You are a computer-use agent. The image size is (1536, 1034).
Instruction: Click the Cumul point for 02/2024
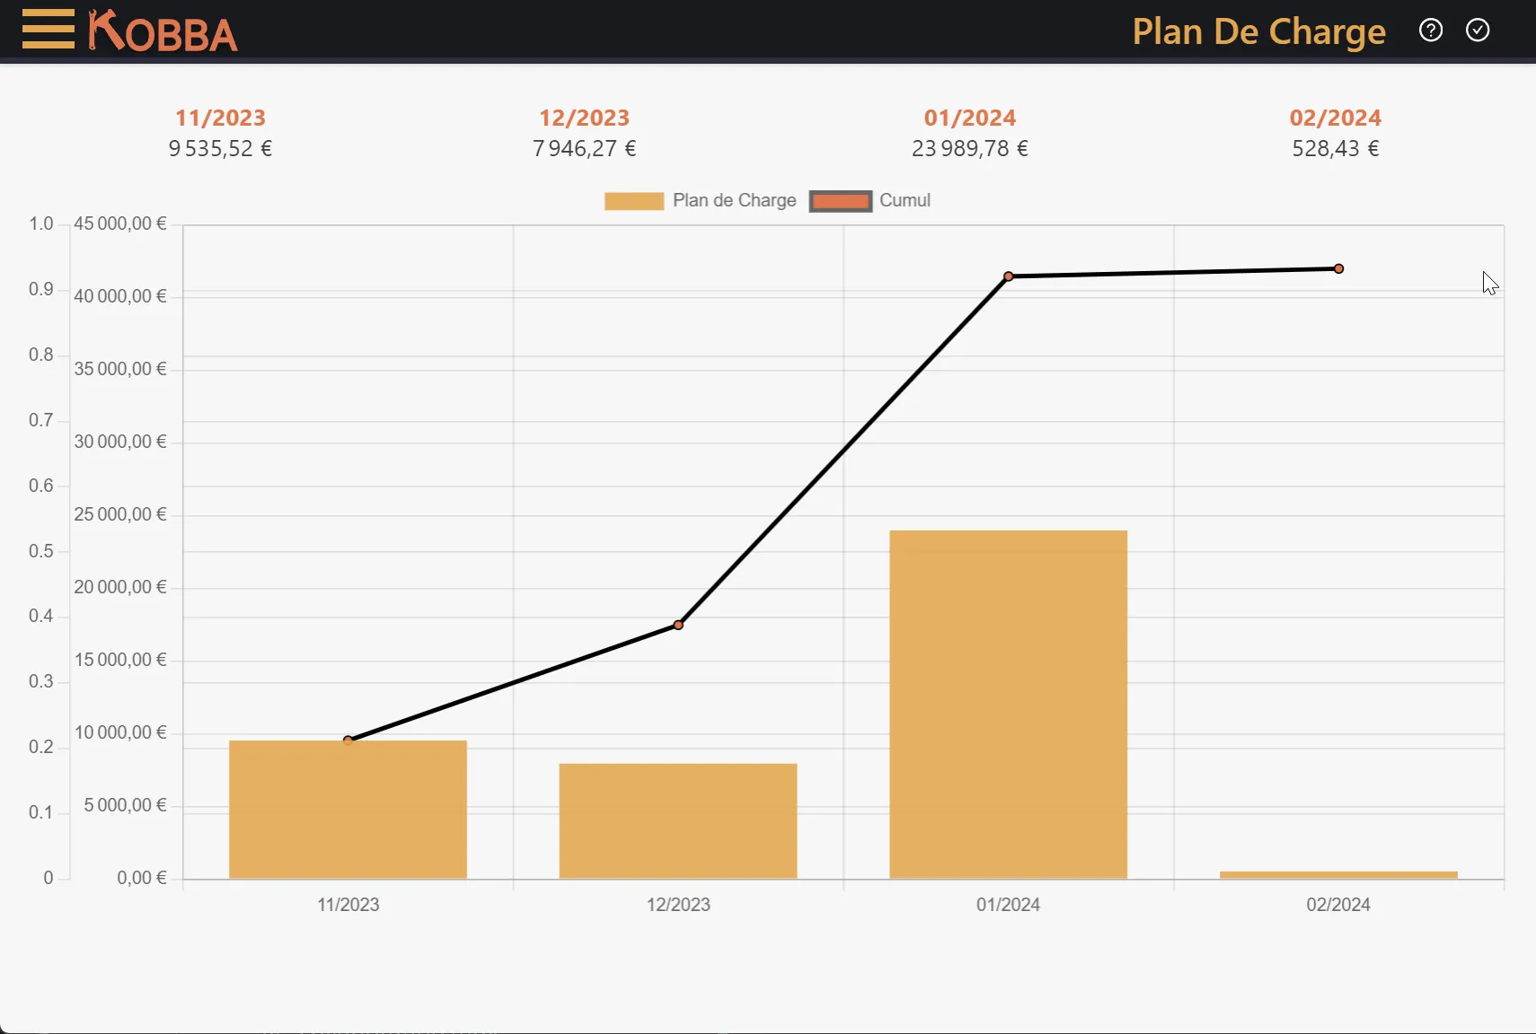(1338, 268)
